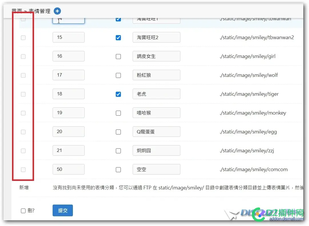
Task: Click the blue plus icon beside 表情管理
Action: point(57,11)
